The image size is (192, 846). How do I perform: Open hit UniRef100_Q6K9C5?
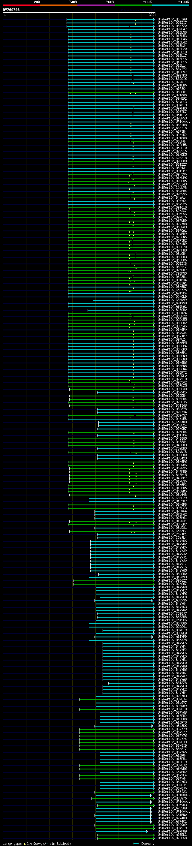pos(172,393)
